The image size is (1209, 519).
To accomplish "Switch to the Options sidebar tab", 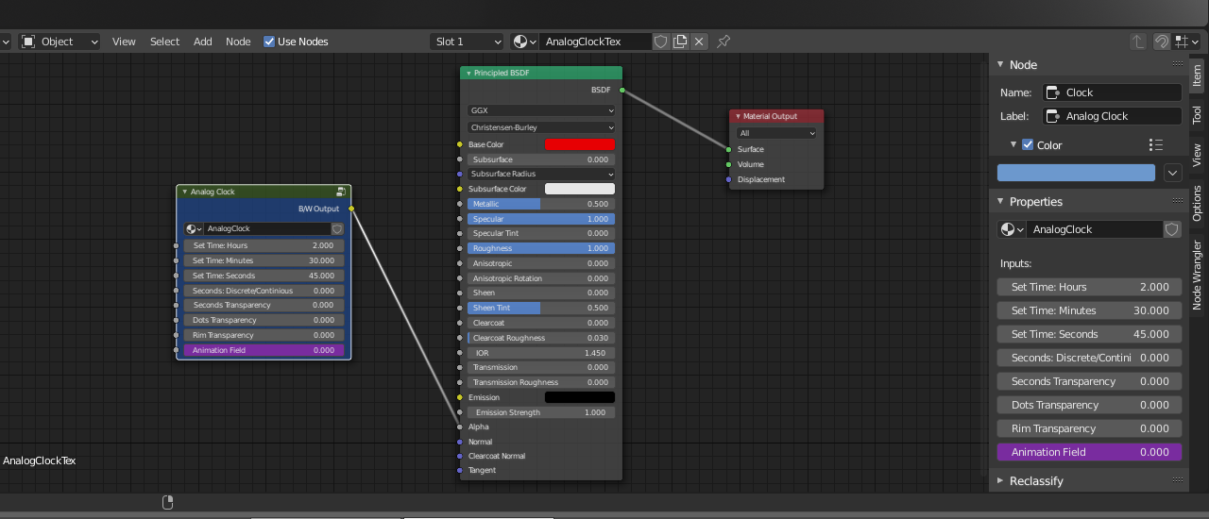I will [1197, 203].
